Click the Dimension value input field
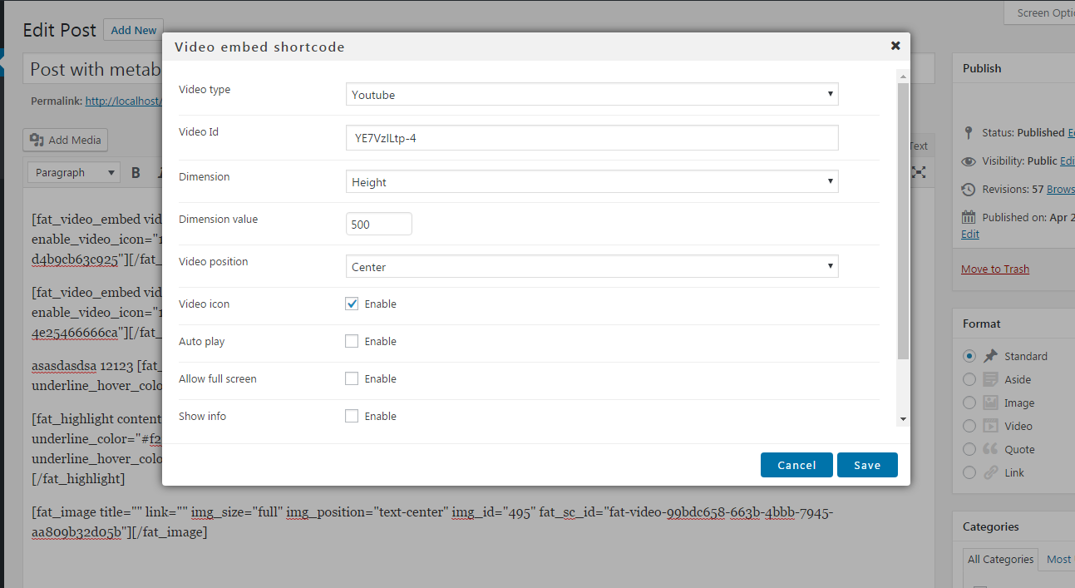Image resolution: width=1075 pixels, height=588 pixels. click(x=378, y=225)
